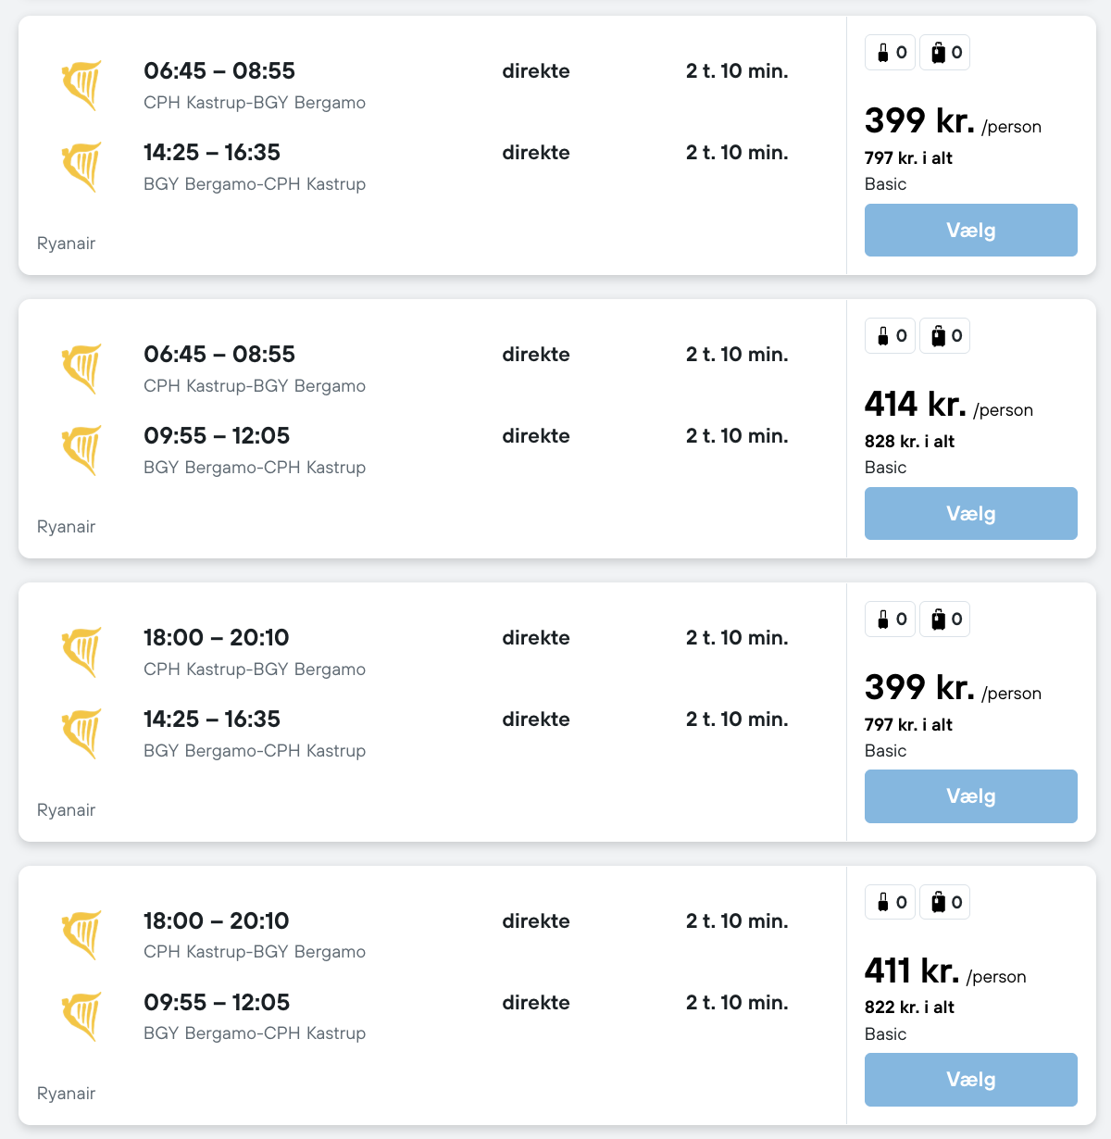Select Vælg for the 18:00 outbound, 14:25 return offer
The image size is (1111, 1139).
click(x=970, y=796)
